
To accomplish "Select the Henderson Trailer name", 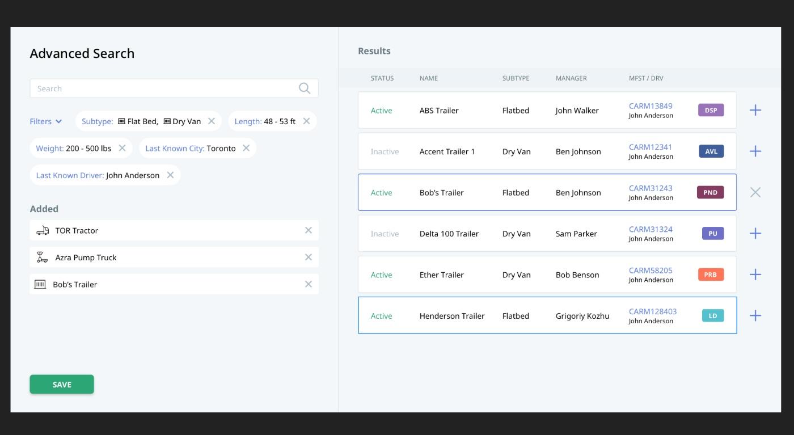I will tap(452, 316).
